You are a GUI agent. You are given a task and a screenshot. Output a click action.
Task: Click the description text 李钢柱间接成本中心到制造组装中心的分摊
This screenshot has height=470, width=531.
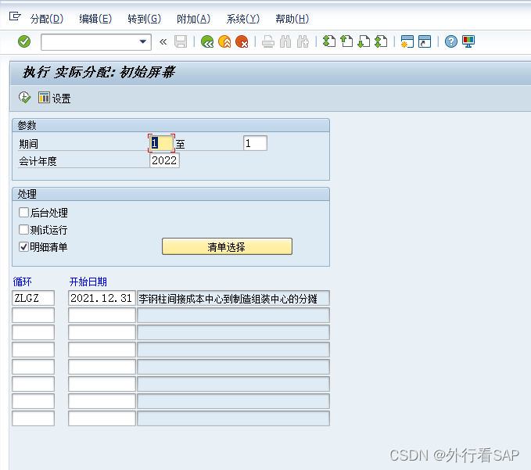(228, 299)
